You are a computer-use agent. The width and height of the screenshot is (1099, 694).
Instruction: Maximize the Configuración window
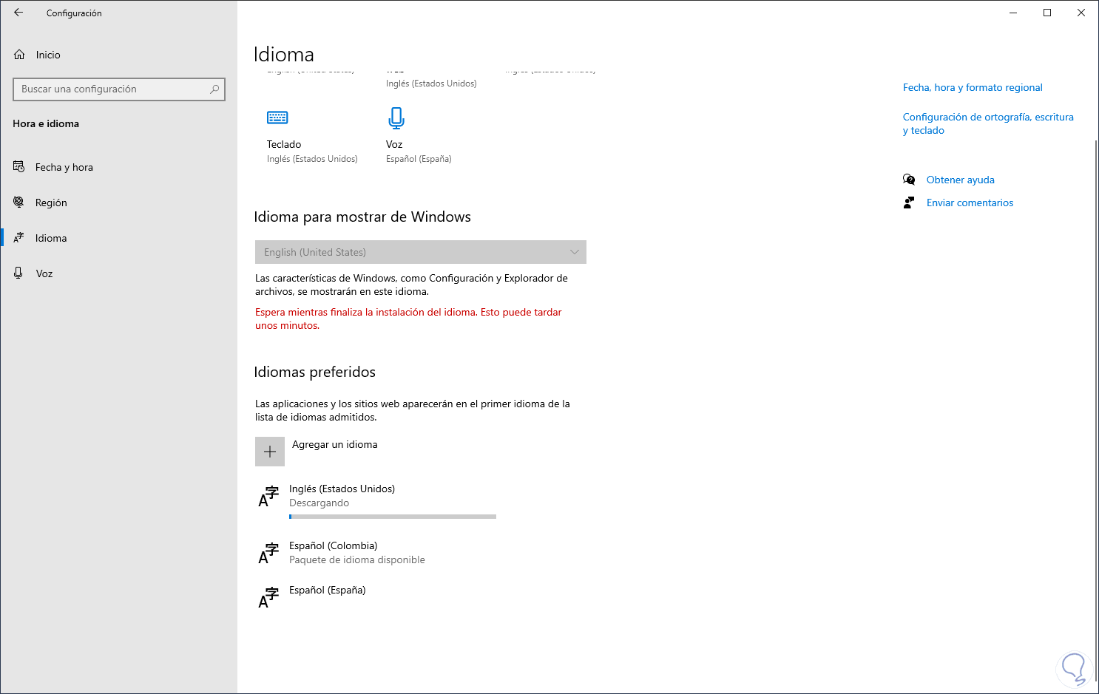coord(1047,13)
